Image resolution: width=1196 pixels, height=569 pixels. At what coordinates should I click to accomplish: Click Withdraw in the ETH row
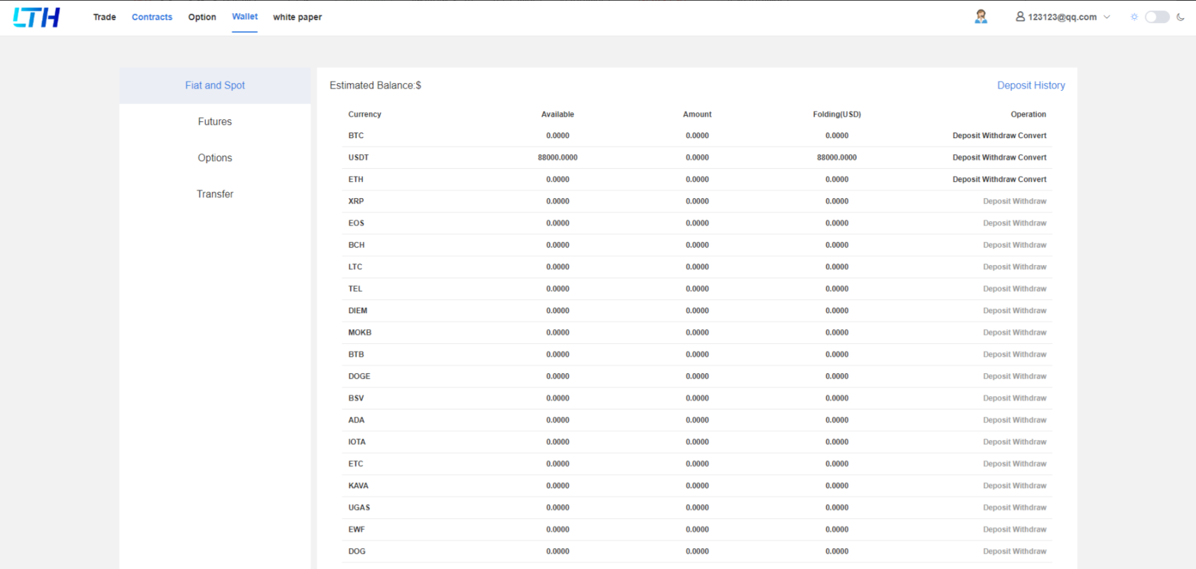(x=999, y=179)
